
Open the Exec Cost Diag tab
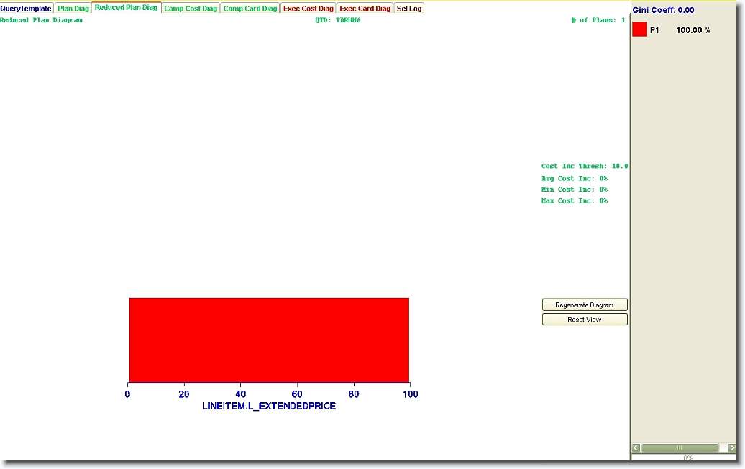308,9
